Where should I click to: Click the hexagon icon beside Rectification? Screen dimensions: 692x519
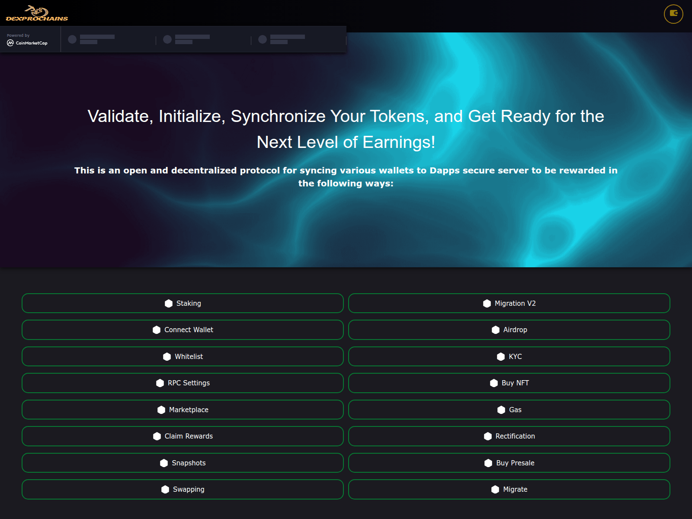pyautogui.click(x=487, y=436)
